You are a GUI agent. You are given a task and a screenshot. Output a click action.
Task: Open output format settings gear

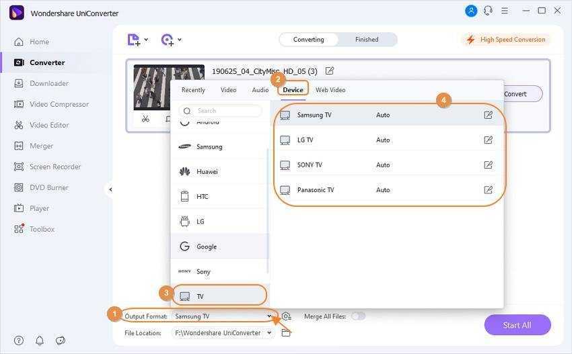click(287, 316)
